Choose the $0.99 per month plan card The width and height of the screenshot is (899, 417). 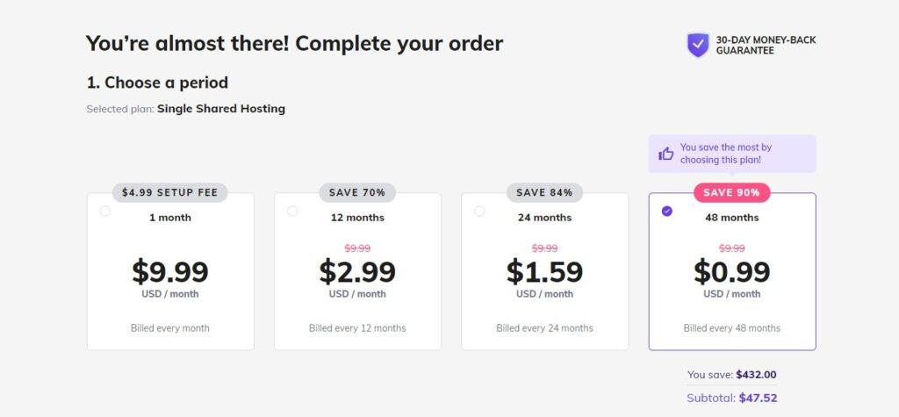732,271
